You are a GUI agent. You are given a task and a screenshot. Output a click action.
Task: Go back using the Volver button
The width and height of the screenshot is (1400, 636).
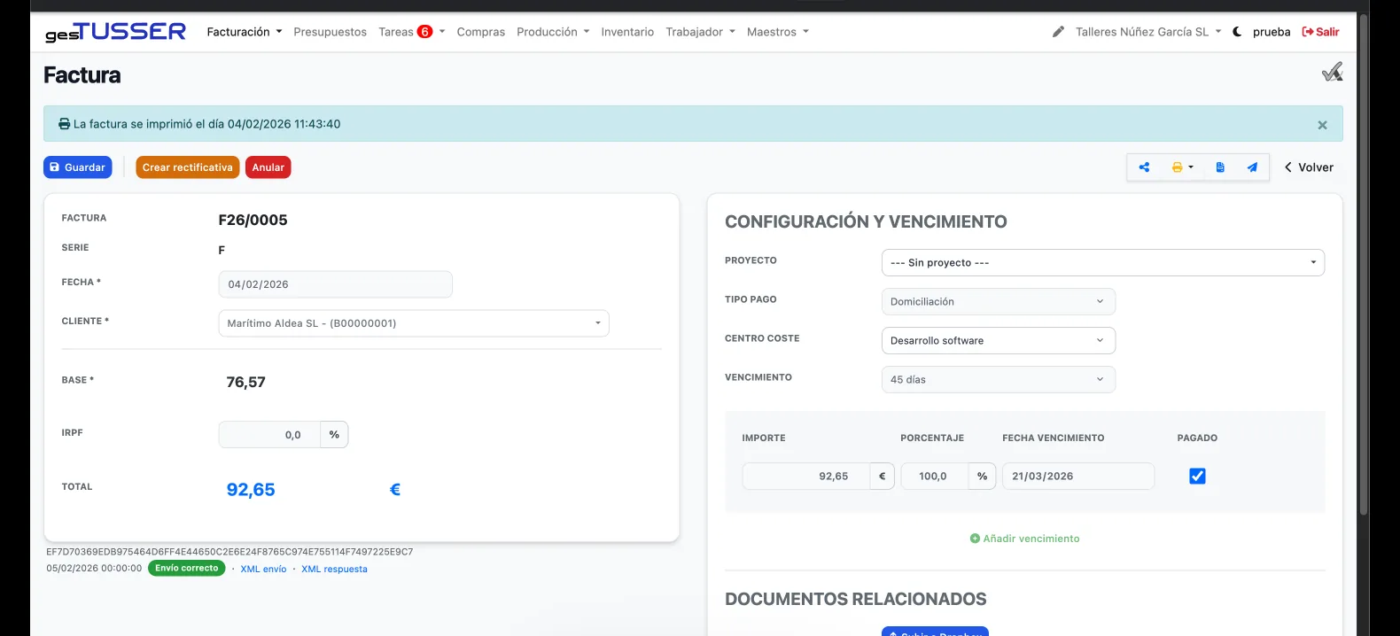[x=1309, y=167]
